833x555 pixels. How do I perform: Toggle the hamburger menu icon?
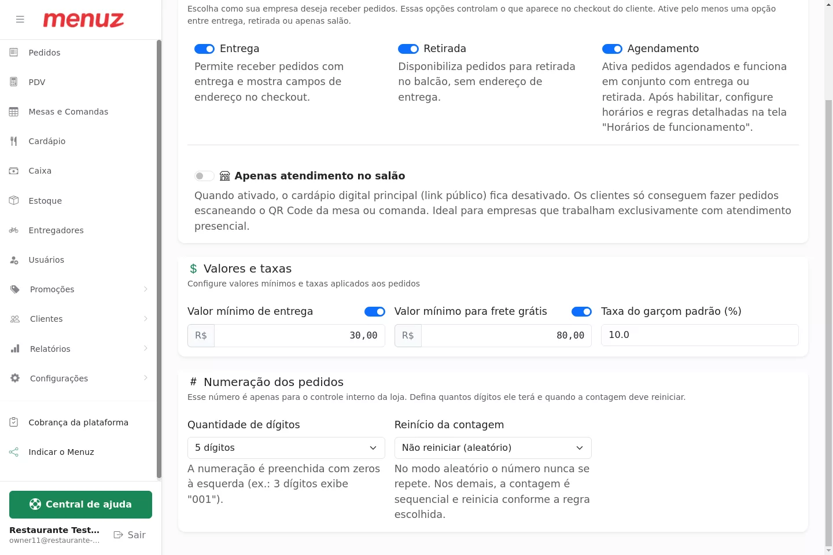[20, 20]
